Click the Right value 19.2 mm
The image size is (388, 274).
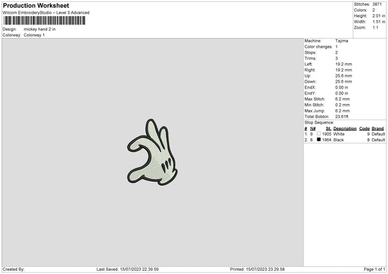pos(343,70)
